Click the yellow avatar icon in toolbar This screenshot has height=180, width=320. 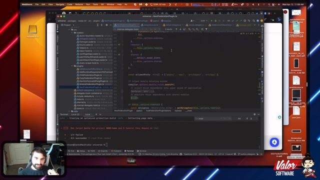pyautogui.click(x=262, y=20)
